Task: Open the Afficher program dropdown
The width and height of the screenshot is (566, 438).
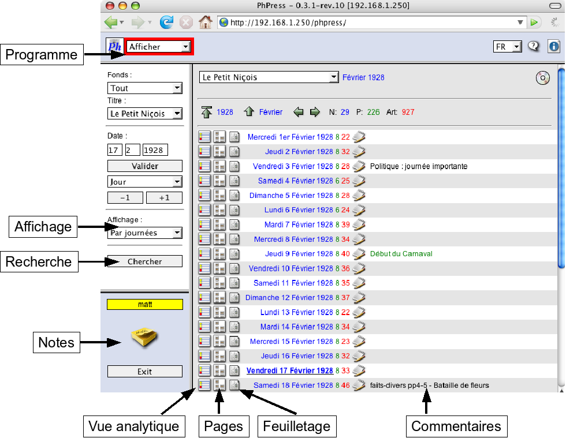Action: click(x=158, y=46)
